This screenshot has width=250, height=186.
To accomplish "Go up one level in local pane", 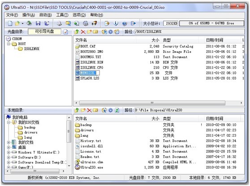I will pos(77,110).
